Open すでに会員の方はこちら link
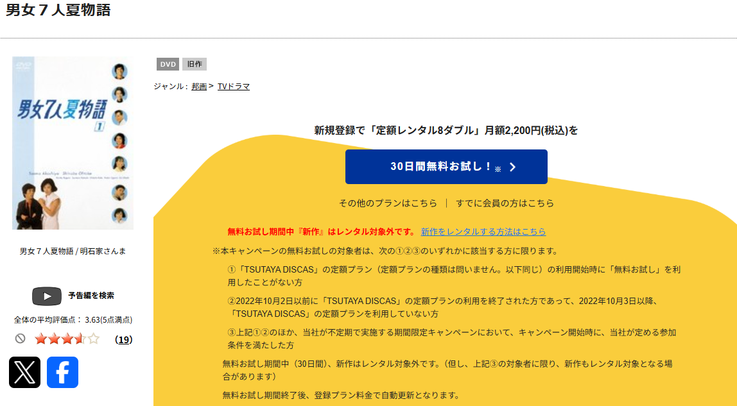The width and height of the screenshot is (737, 406). [505, 203]
